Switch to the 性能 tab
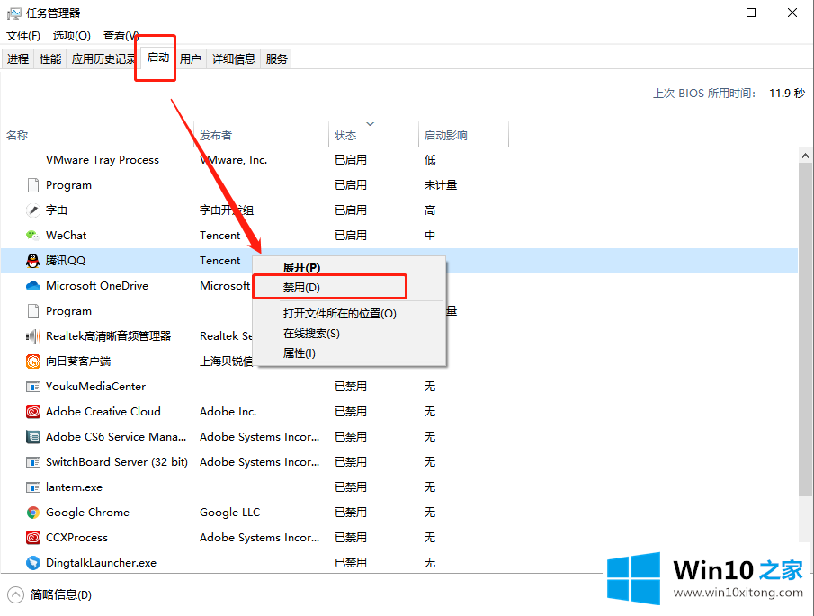 (50, 59)
